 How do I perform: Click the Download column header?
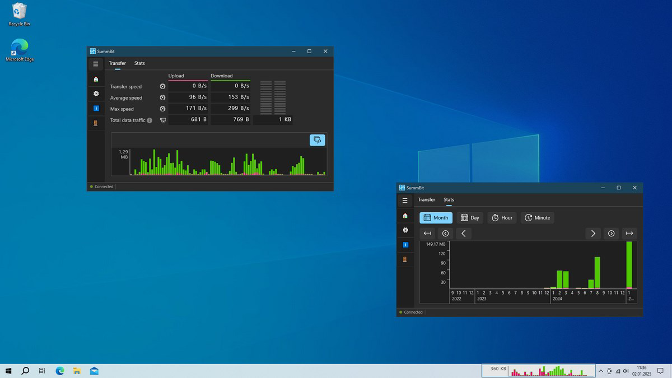point(222,76)
